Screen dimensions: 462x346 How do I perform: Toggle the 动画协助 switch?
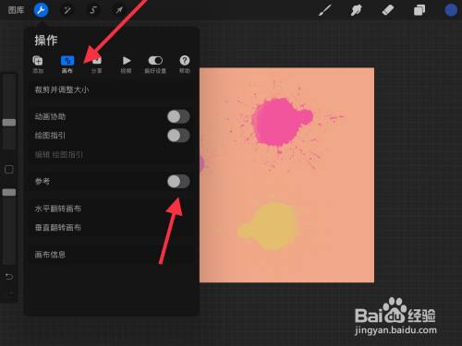178,117
